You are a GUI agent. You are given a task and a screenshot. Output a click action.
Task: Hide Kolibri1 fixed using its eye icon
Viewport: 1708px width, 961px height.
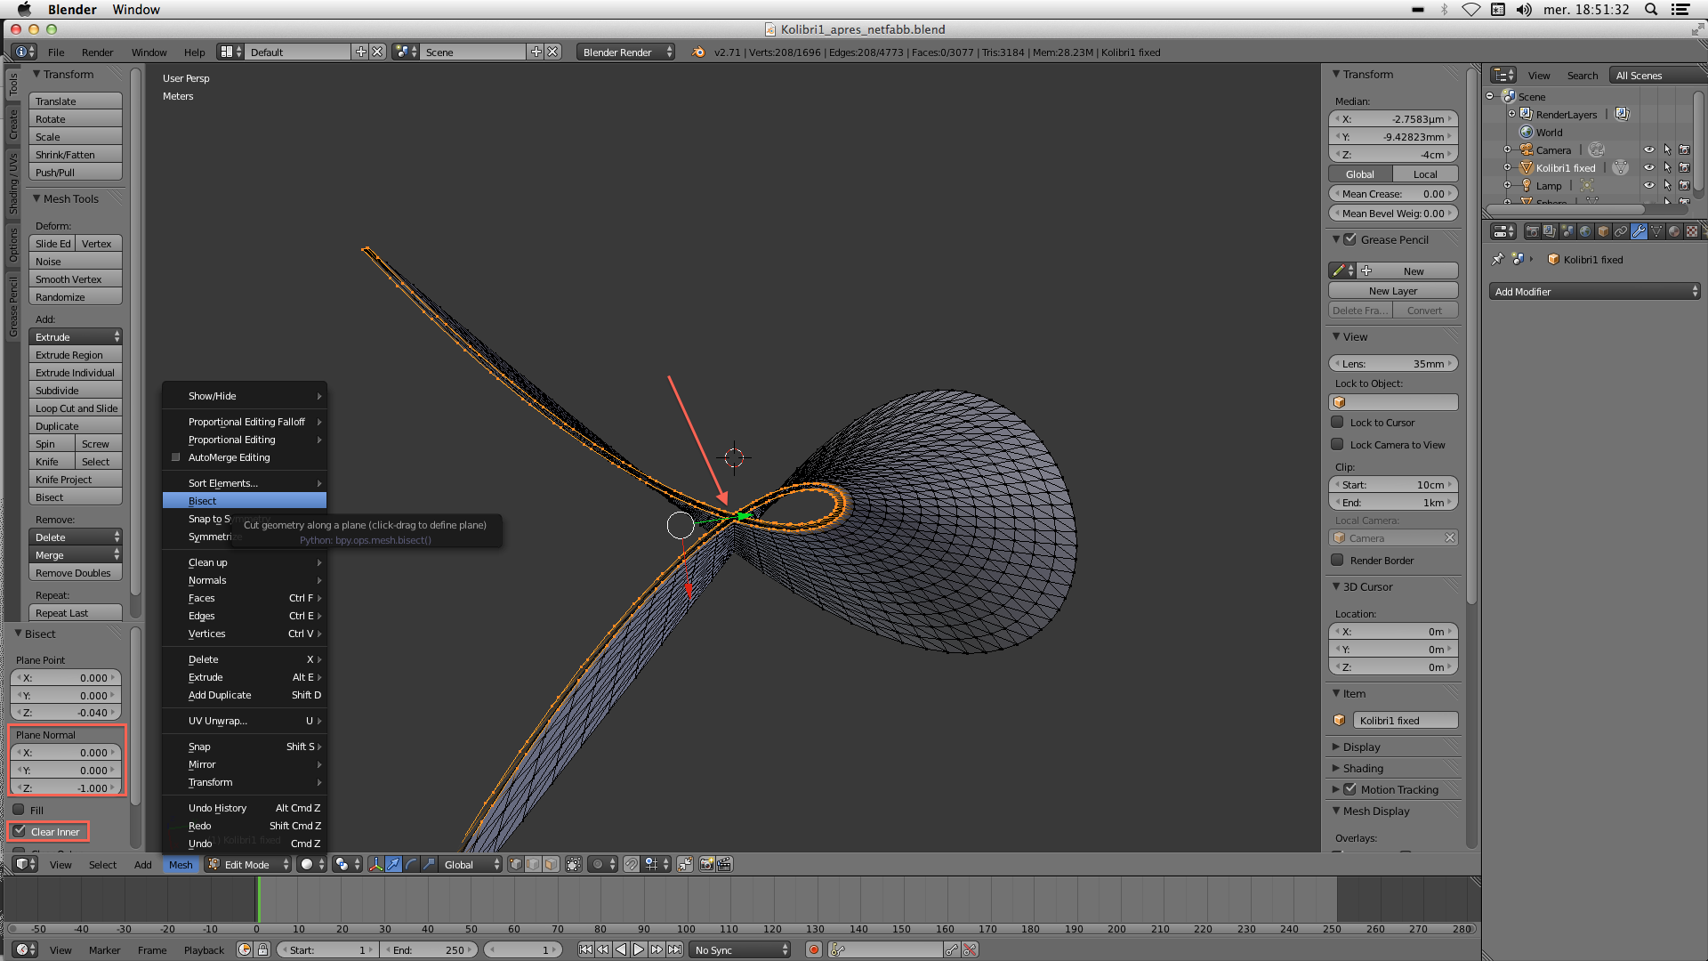click(x=1648, y=167)
